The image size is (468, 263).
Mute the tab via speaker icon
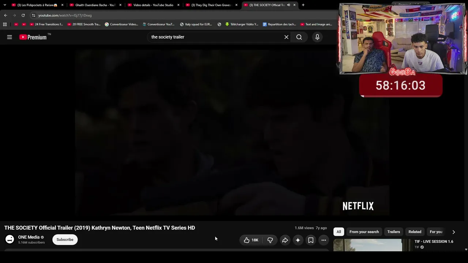tap(288, 5)
